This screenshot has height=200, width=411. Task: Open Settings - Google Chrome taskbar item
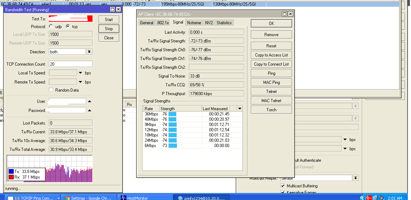point(89,198)
